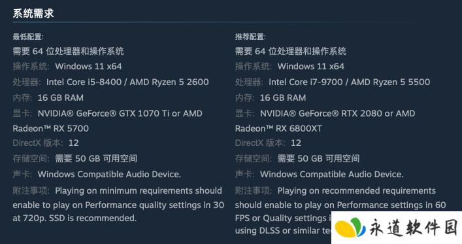Click the 永道软件园 watermark text

(x=414, y=228)
